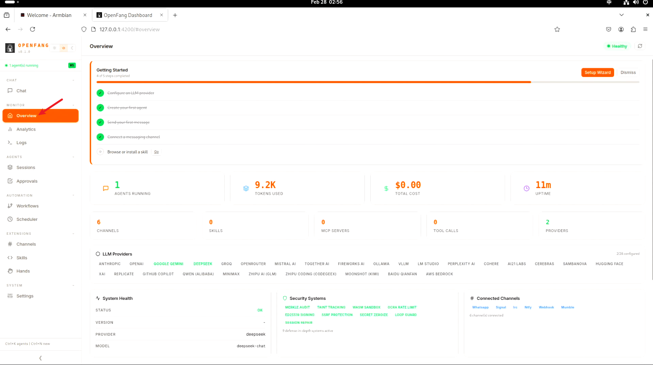
Task: Launch the Setup Wizard
Action: pyautogui.click(x=597, y=72)
